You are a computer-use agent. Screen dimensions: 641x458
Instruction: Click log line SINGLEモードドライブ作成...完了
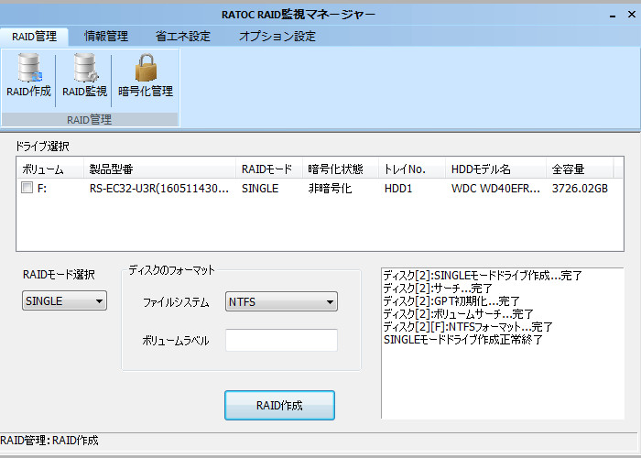483,276
